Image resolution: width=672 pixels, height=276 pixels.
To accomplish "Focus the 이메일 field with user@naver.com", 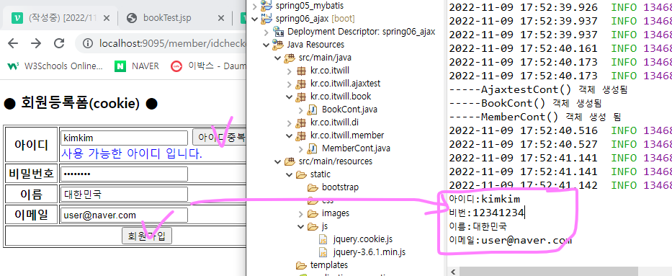I will click(125, 215).
